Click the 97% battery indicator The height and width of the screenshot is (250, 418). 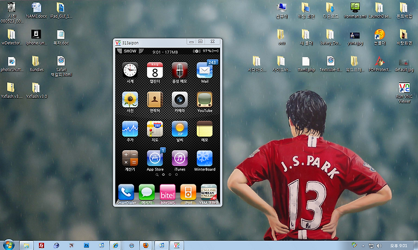click(211, 50)
